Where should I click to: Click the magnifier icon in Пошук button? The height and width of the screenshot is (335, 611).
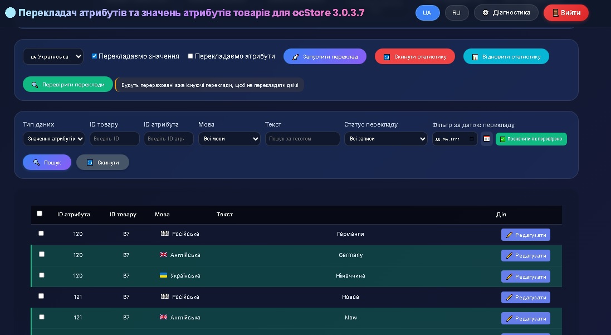click(36, 162)
